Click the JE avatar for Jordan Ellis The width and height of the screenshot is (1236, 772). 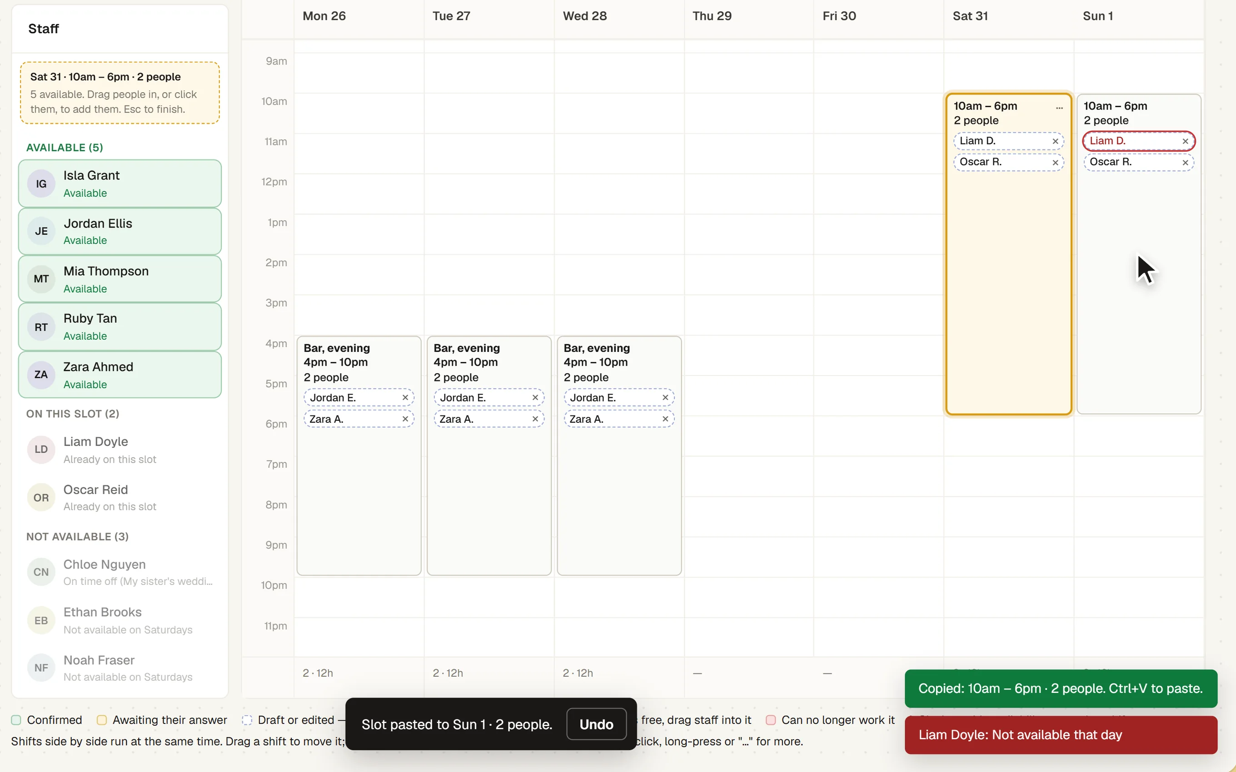coord(41,231)
